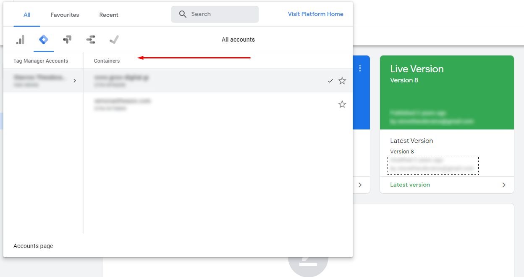Select the Google Analytics product icon
524x277 pixels.
pyautogui.click(x=20, y=40)
